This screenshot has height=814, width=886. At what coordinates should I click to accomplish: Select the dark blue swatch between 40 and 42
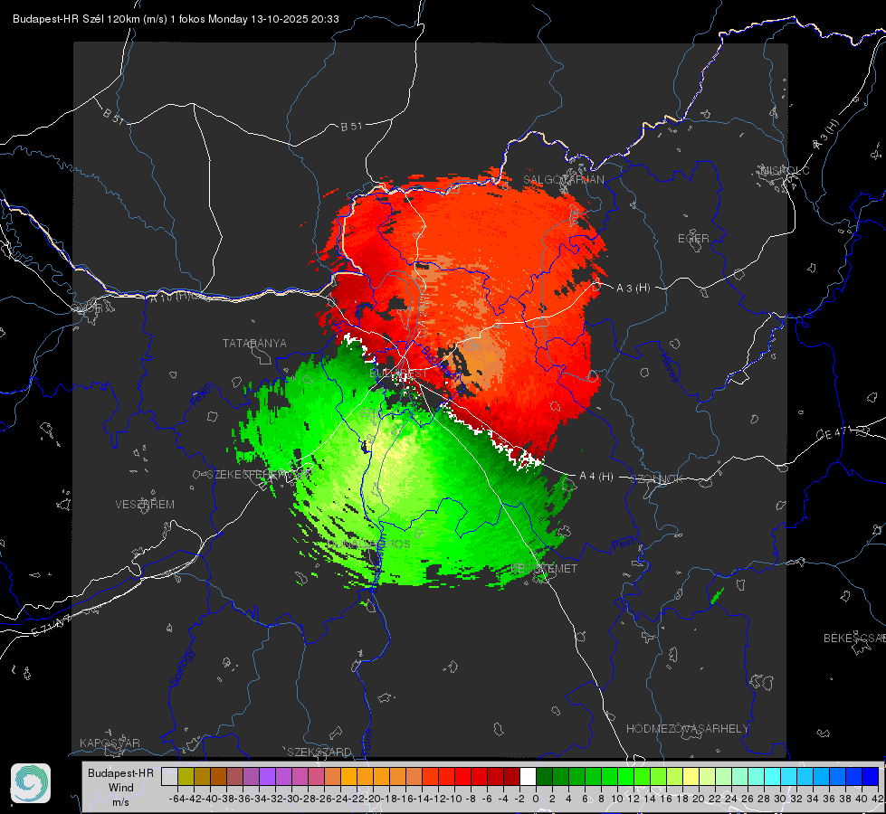tap(871, 776)
